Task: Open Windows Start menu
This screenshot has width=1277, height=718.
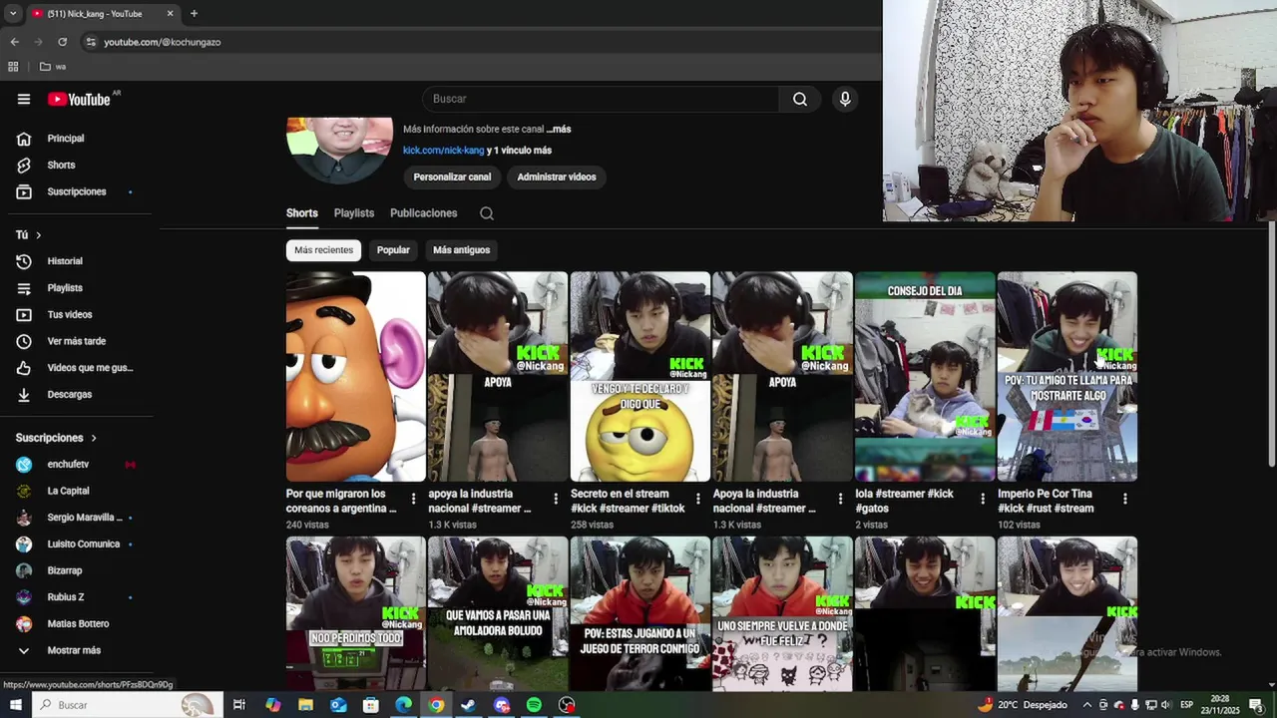Action: tap(15, 705)
